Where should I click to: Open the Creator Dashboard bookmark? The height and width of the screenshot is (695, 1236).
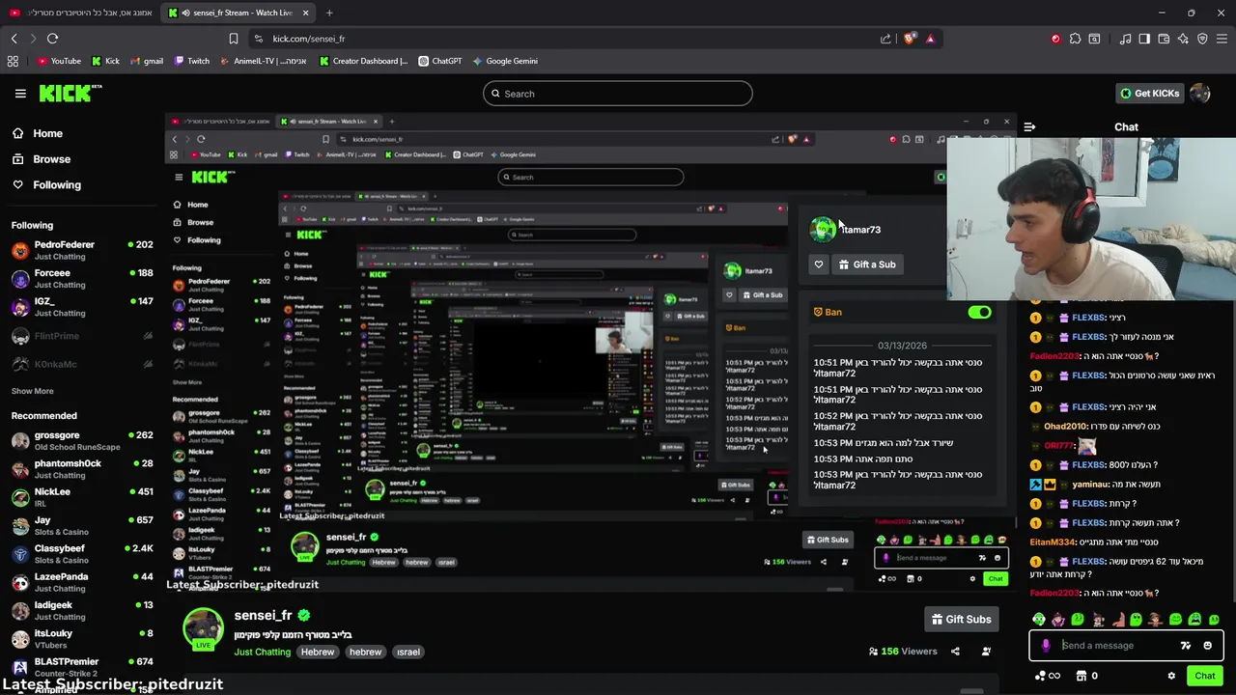363,61
